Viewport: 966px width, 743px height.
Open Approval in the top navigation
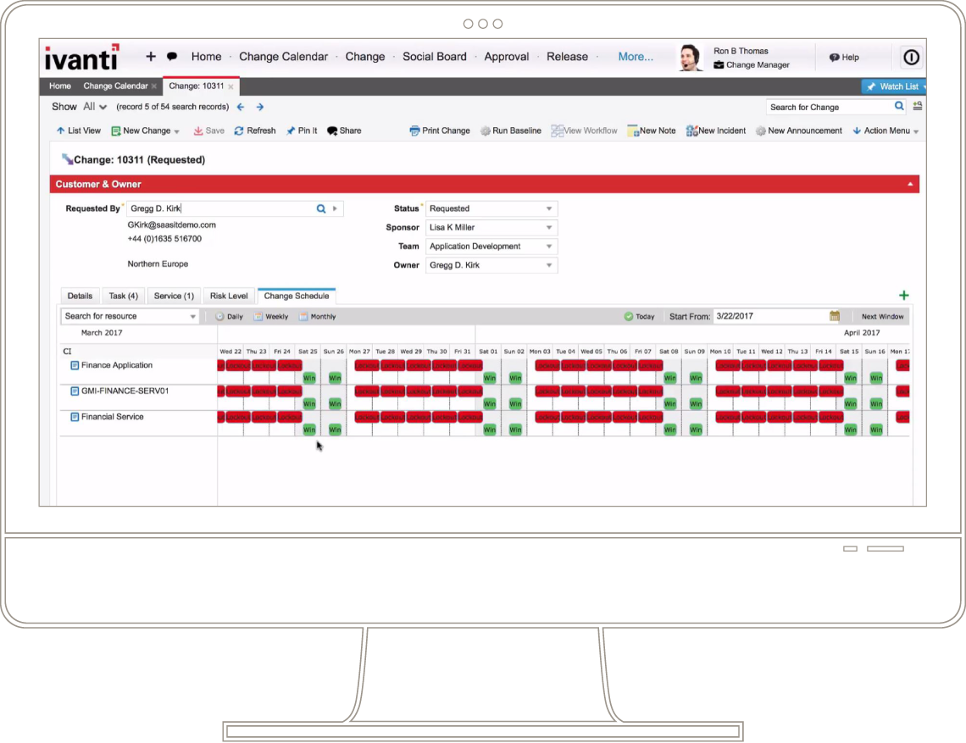tap(507, 57)
